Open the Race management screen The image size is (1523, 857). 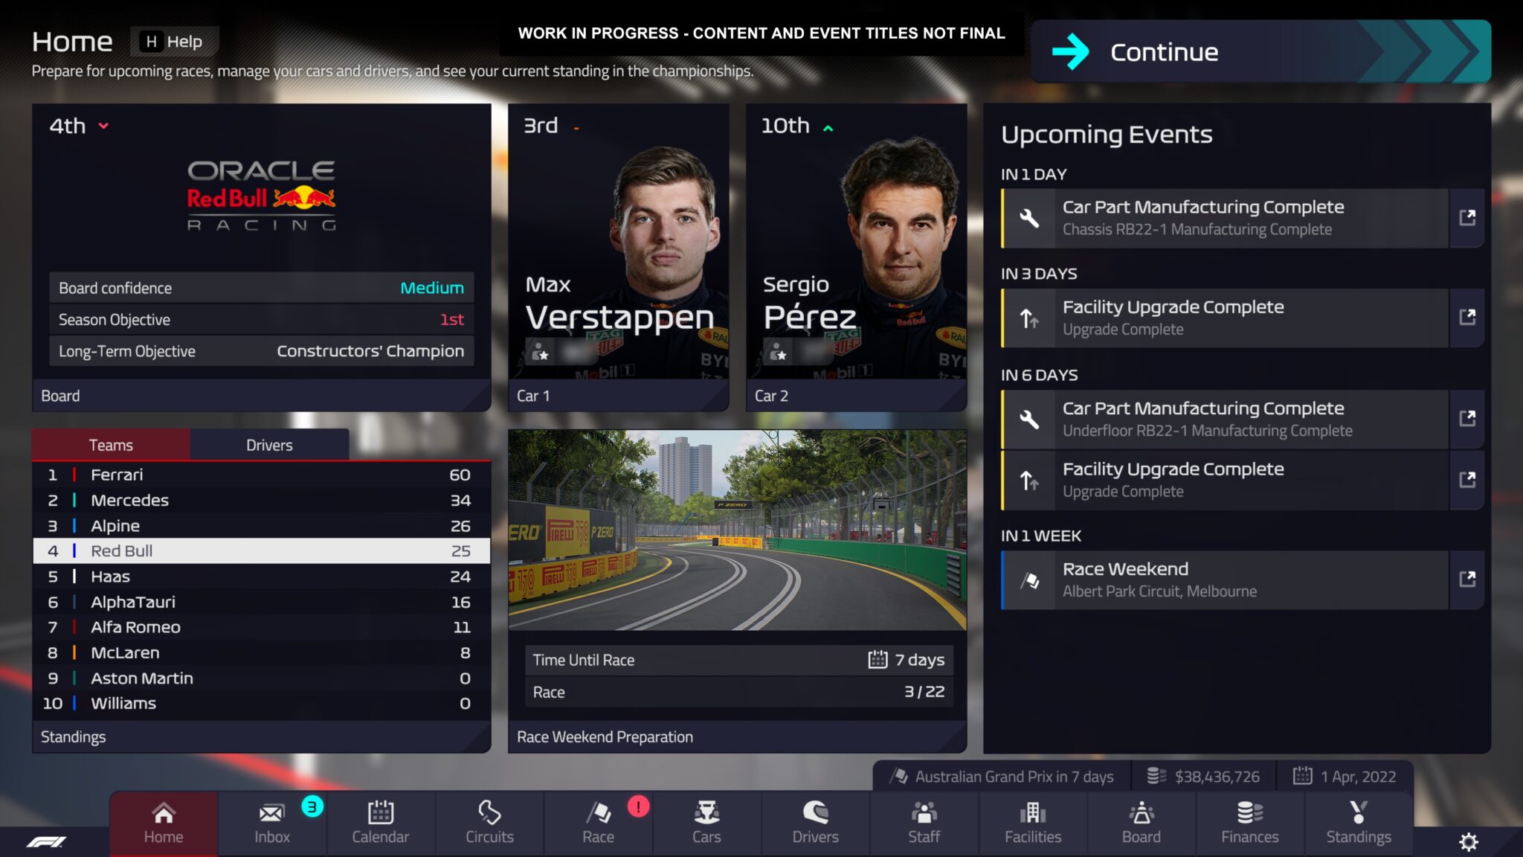[x=599, y=821]
